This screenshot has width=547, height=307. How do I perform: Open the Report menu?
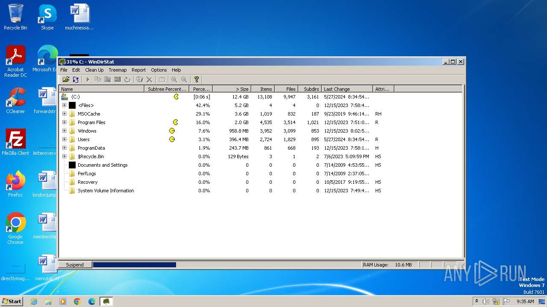[x=138, y=70]
